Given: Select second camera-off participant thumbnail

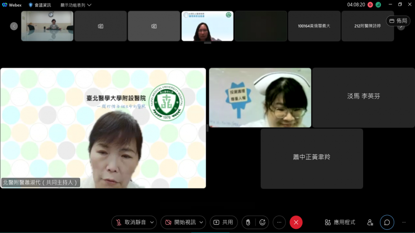Looking at the screenshot, I should click(x=154, y=26).
